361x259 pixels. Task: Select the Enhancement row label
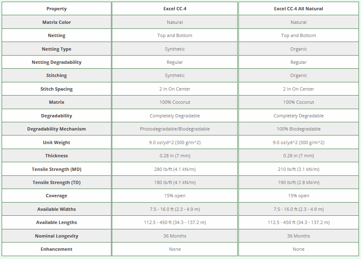point(56,249)
